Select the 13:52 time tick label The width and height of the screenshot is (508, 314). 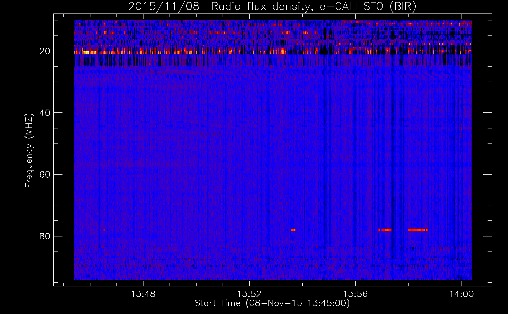coord(249,294)
